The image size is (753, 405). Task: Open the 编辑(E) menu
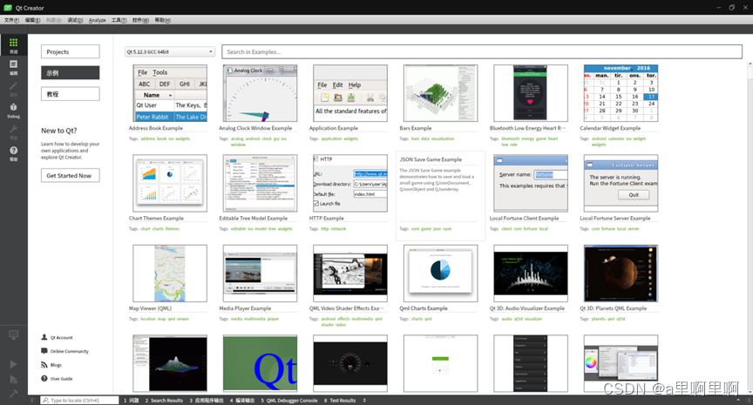pyautogui.click(x=32, y=20)
